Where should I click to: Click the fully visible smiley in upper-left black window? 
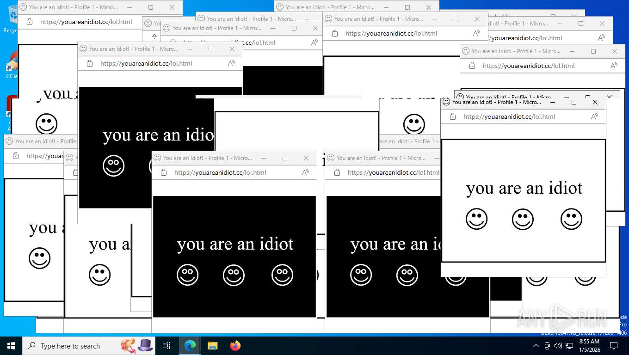113,166
